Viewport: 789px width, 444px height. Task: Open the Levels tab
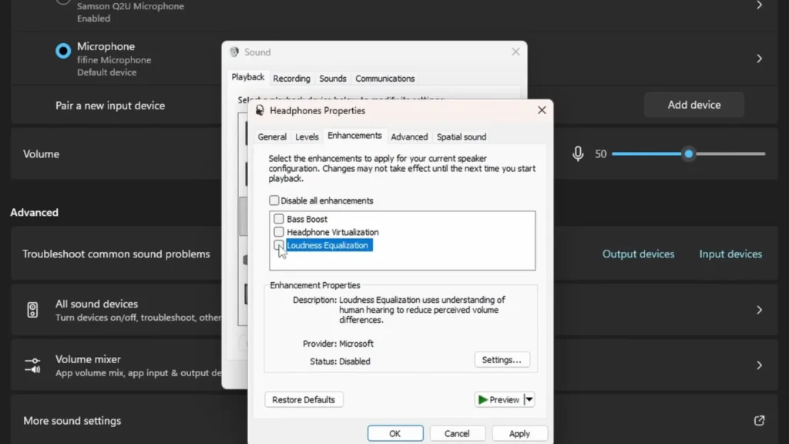tap(307, 137)
